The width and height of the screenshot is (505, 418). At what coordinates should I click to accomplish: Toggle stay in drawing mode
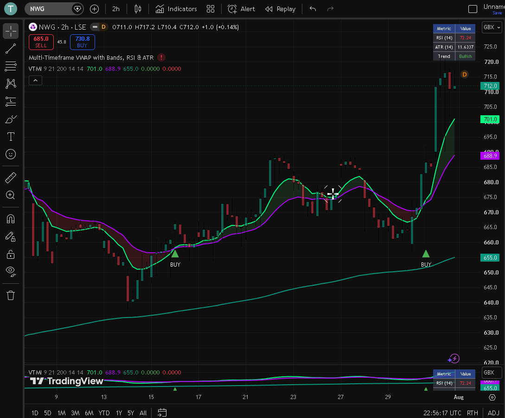(11, 237)
